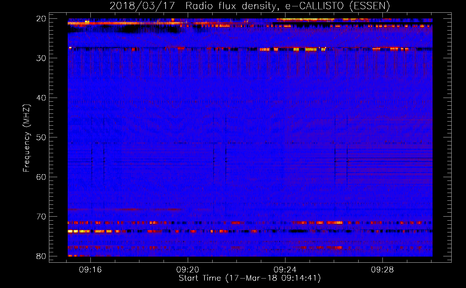Click the '60' frequency tick label

[41, 177]
